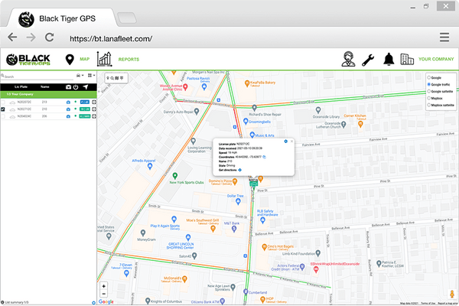Image resolution: width=459 pixels, height=306 pixels.
Task: Center map on vehicle named 213 using the target icon
Action: [x=94, y=103]
